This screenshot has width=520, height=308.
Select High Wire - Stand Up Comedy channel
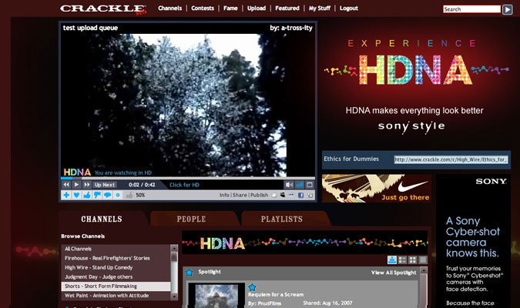pyautogui.click(x=116, y=267)
